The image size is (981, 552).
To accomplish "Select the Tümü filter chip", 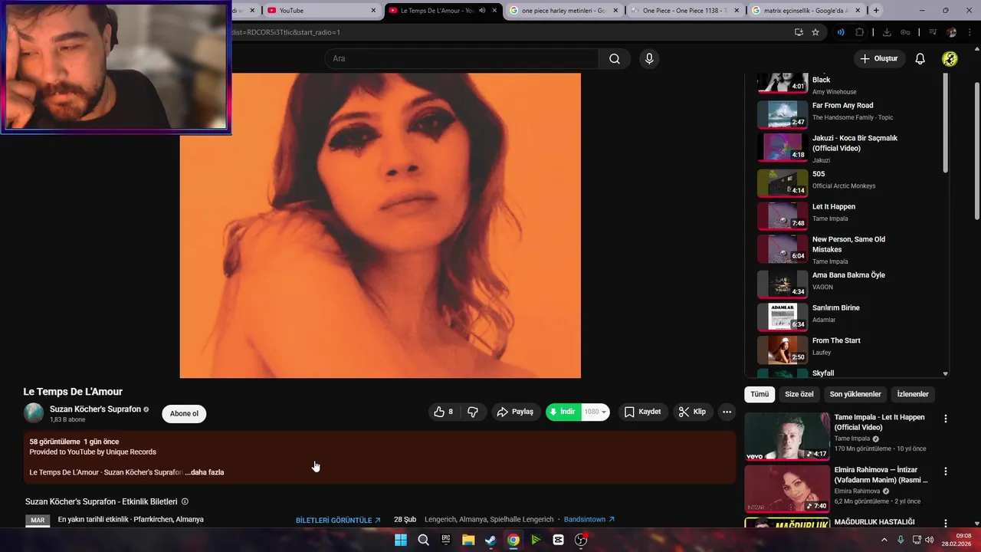I will pos(760,394).
